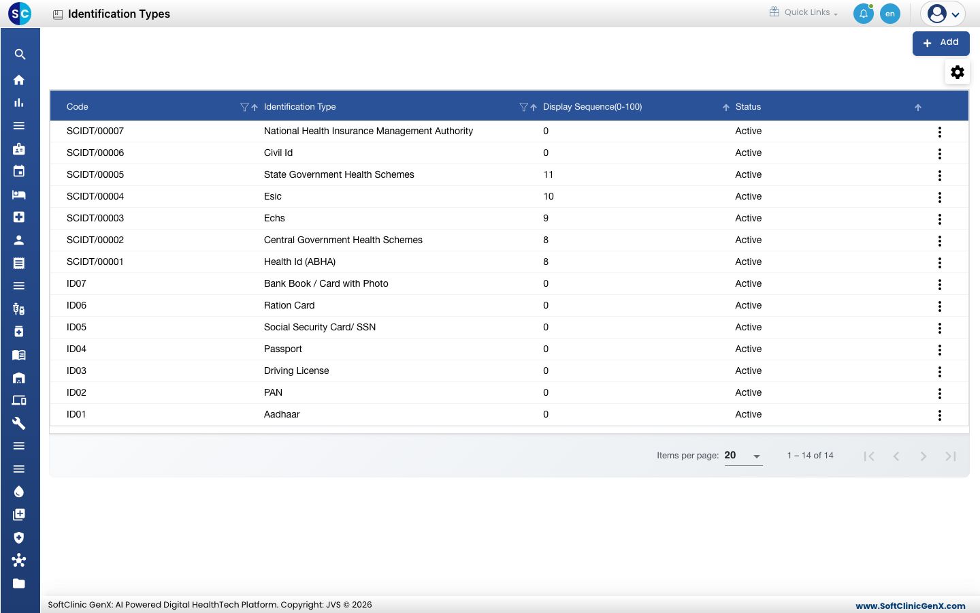Open the calendar appointments sidebar icon
The height and width of the screenshot is (613, 980).
pyautogui.click(x=19, y=171)
